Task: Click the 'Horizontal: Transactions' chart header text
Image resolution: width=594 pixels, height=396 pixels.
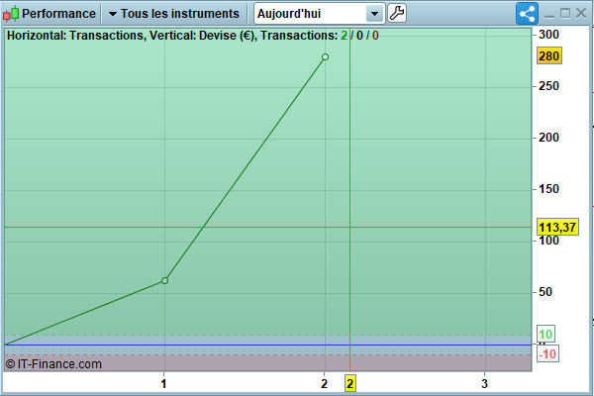Action: tap(75, 36)
